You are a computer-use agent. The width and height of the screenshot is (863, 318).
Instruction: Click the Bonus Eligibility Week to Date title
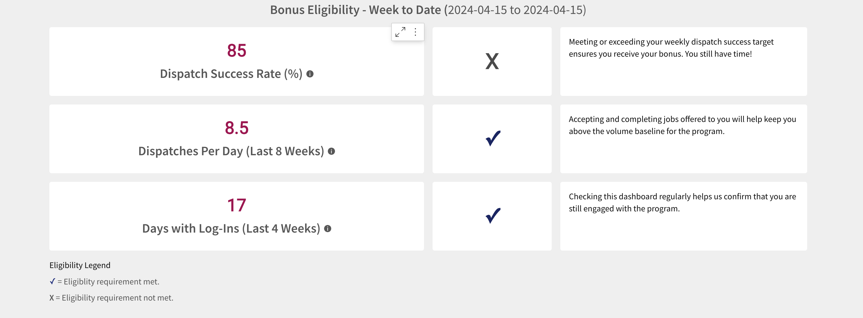(x=428, y=10)
